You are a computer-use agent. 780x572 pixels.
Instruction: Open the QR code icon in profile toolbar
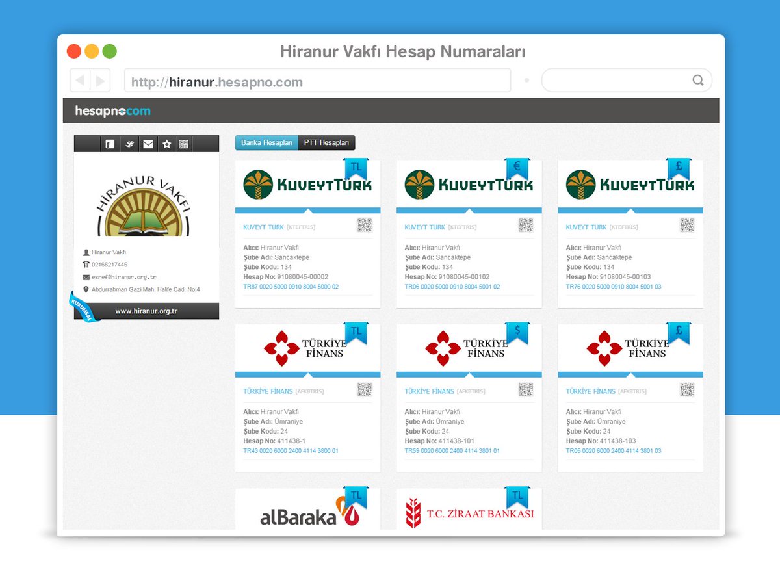[x=184, y=144]
